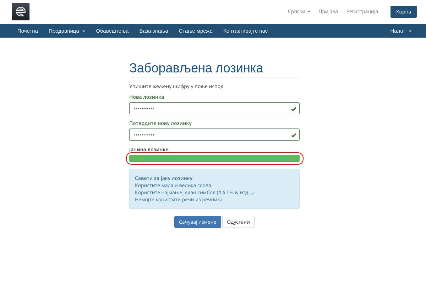
Task: Click the 'Потврдите нову лозинку' label
Action: click(160, 123)
